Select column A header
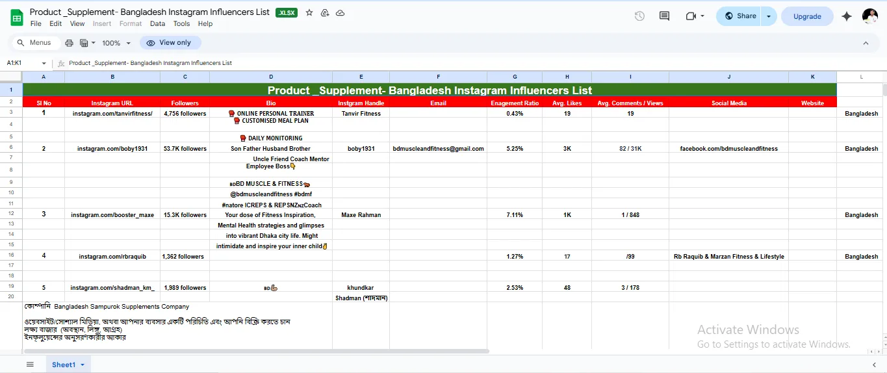The image size is (887, 373). (44, 77)
